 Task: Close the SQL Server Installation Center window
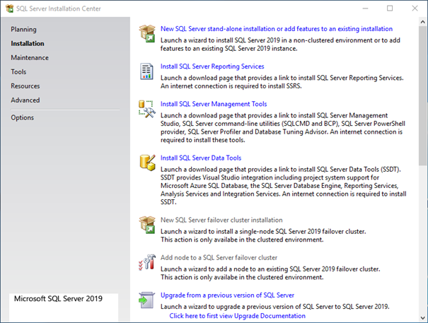(415, 8)
